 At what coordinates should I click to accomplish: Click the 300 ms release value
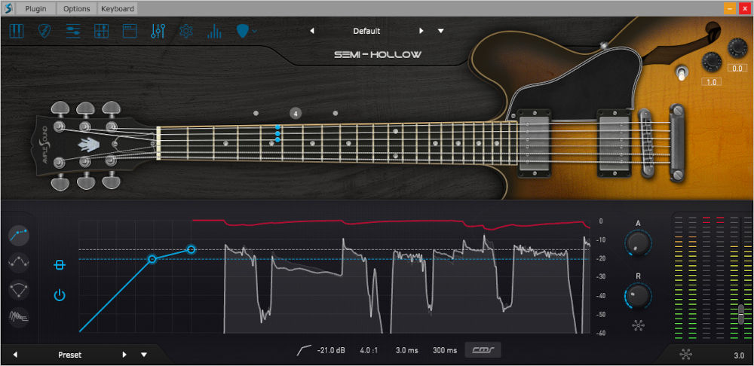[445, 351]
